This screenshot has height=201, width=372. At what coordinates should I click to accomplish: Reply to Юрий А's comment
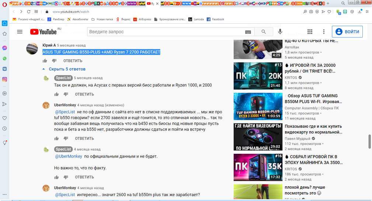coord(73,61)
